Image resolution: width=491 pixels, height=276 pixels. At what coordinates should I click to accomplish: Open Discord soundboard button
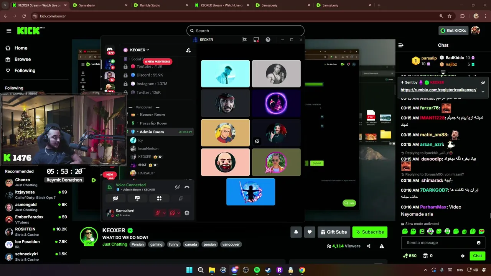click(181, 198)
